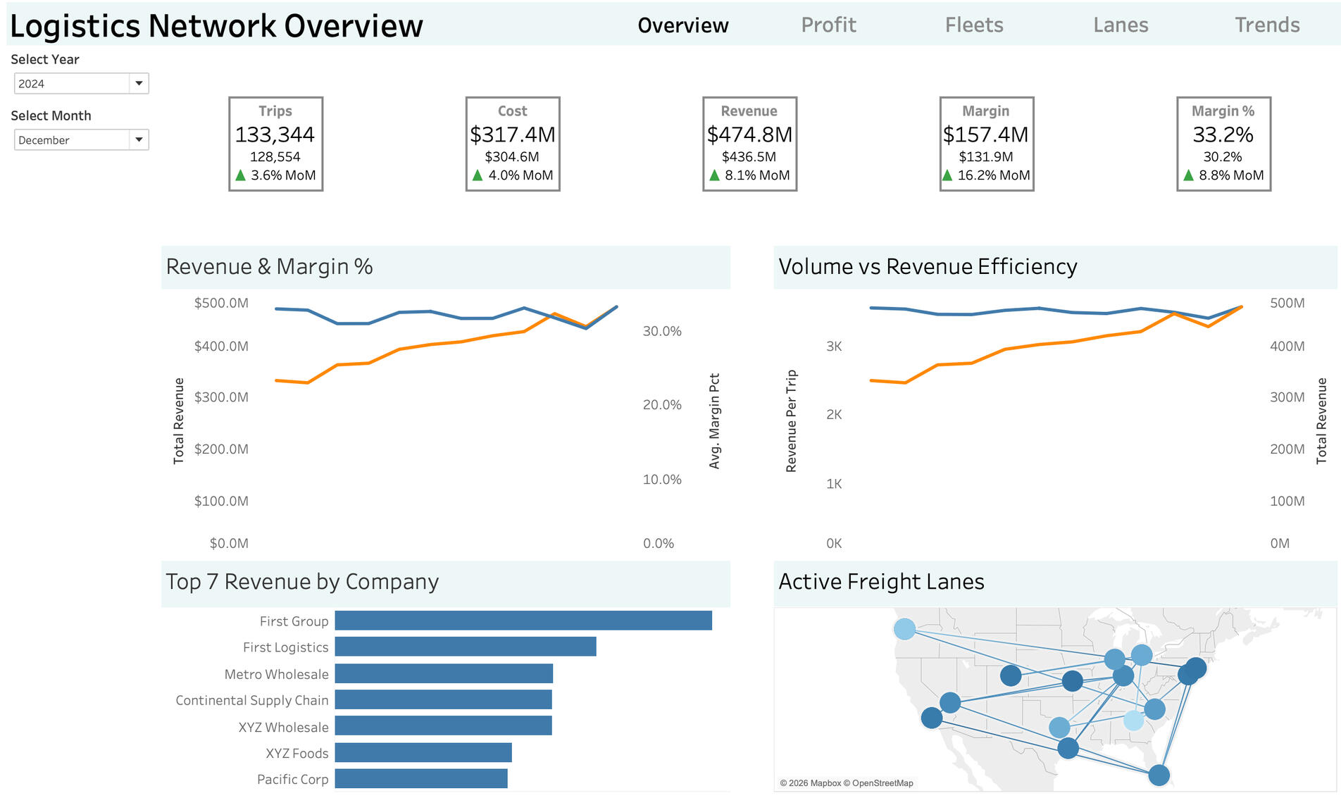
Task: Click the December month selection field
Action: [x=72, y=140]
